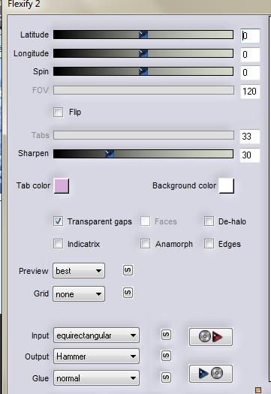Click the Latitude value input field
The image size is (271, 394).
click(x=250, y=36)
